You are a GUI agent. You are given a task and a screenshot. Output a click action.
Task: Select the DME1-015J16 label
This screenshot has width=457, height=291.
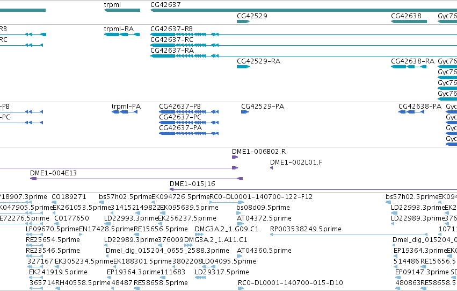pos(192,184)
